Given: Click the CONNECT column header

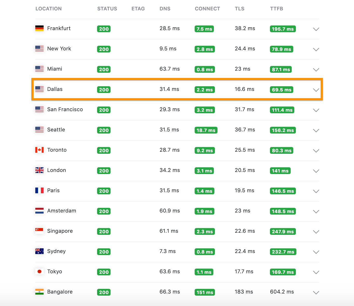Looking at the screenshot, I should 207,9.
